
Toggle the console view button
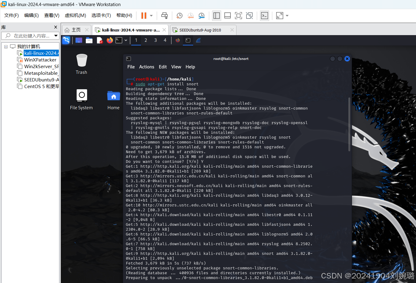coord(264,15)
